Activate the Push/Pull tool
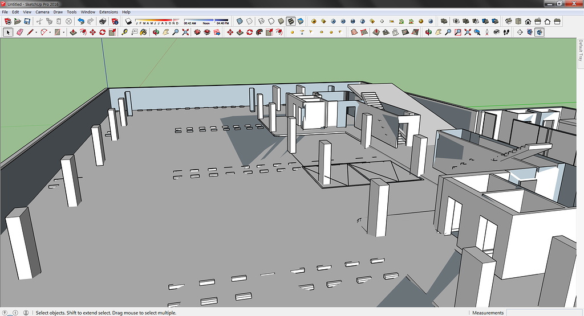Viewport: 584px width, 316px height. [x=73, y=32]
